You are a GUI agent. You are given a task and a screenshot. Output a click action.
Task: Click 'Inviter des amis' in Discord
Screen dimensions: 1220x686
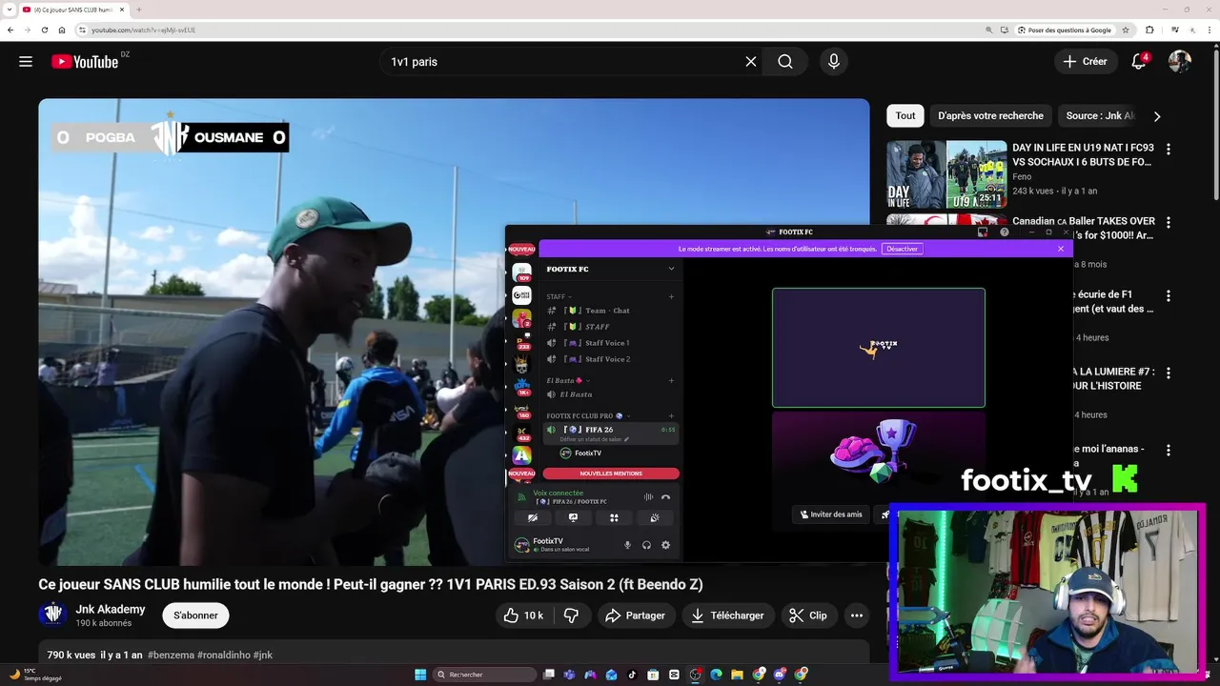pos(830,514)
